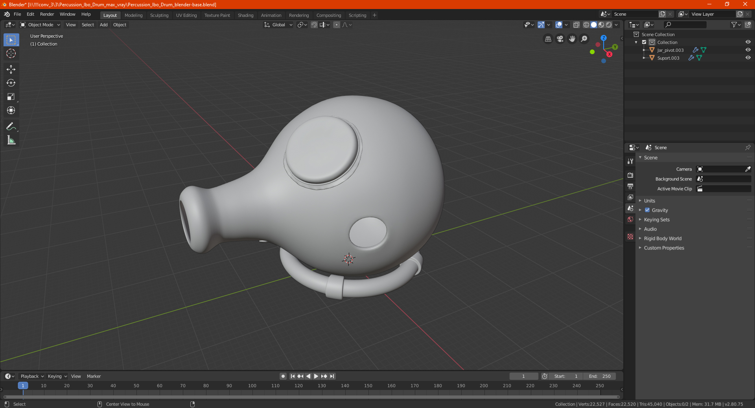The image size is (755, 408).
Task: Switch to camera view icon
Action: click(x=560, y=39)
